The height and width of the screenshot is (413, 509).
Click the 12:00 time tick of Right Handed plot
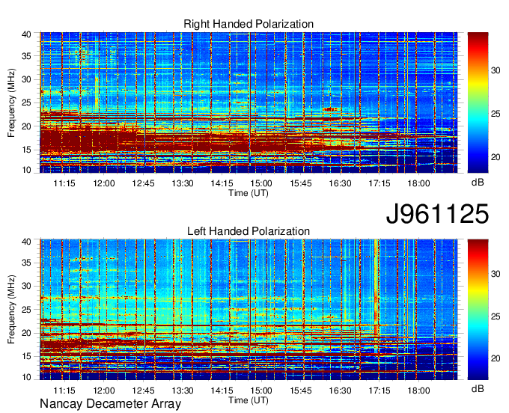pos(104,183)
